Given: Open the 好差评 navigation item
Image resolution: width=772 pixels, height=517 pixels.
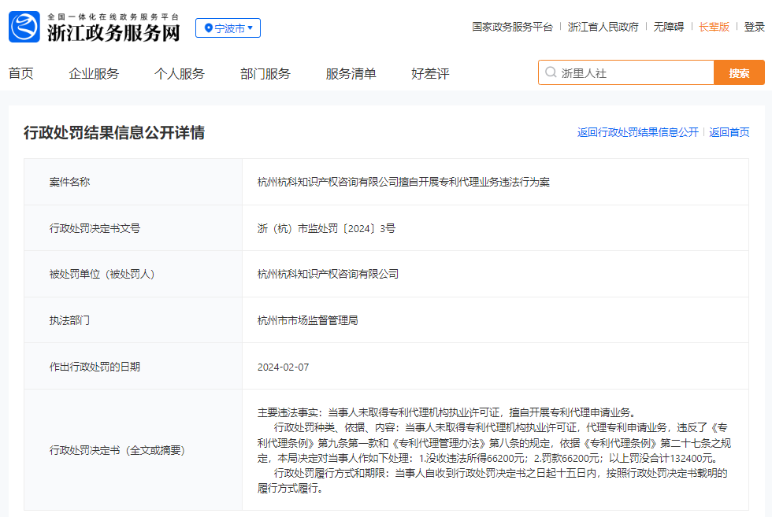Looking at the screenshot, I should [x=430, y=74].
